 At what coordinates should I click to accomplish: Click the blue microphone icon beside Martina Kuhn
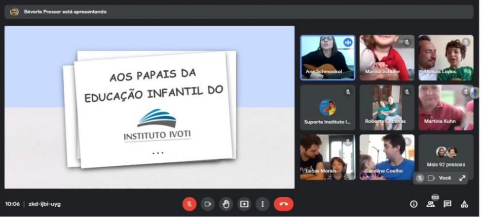point(476,92)
